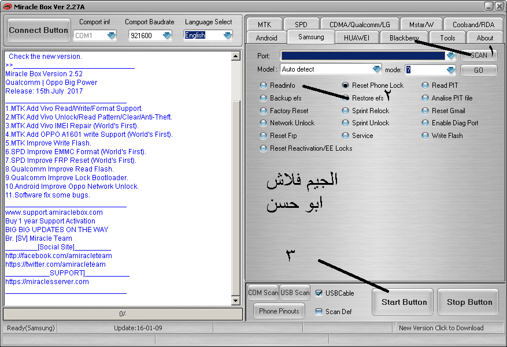
Task: Open the Comport Baudrate 921600 dropdown
Action: tap(167, 35)
